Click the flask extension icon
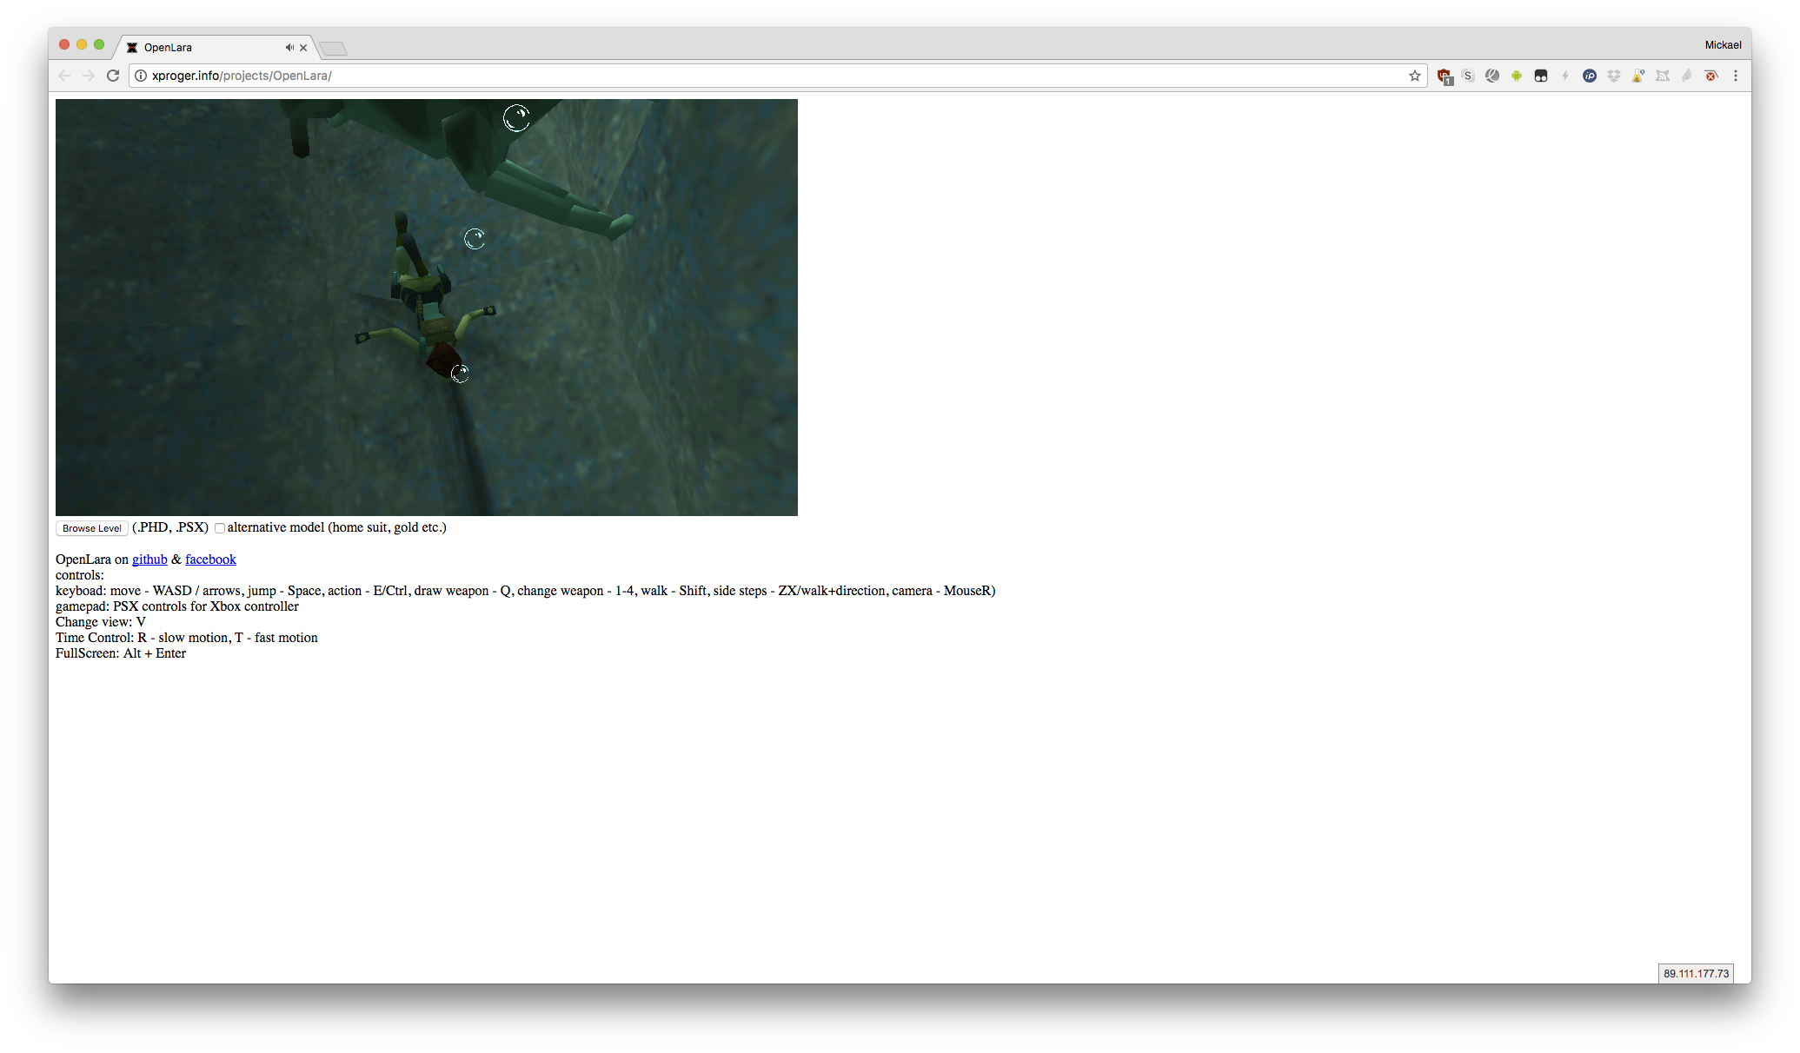 (1637, 76)
